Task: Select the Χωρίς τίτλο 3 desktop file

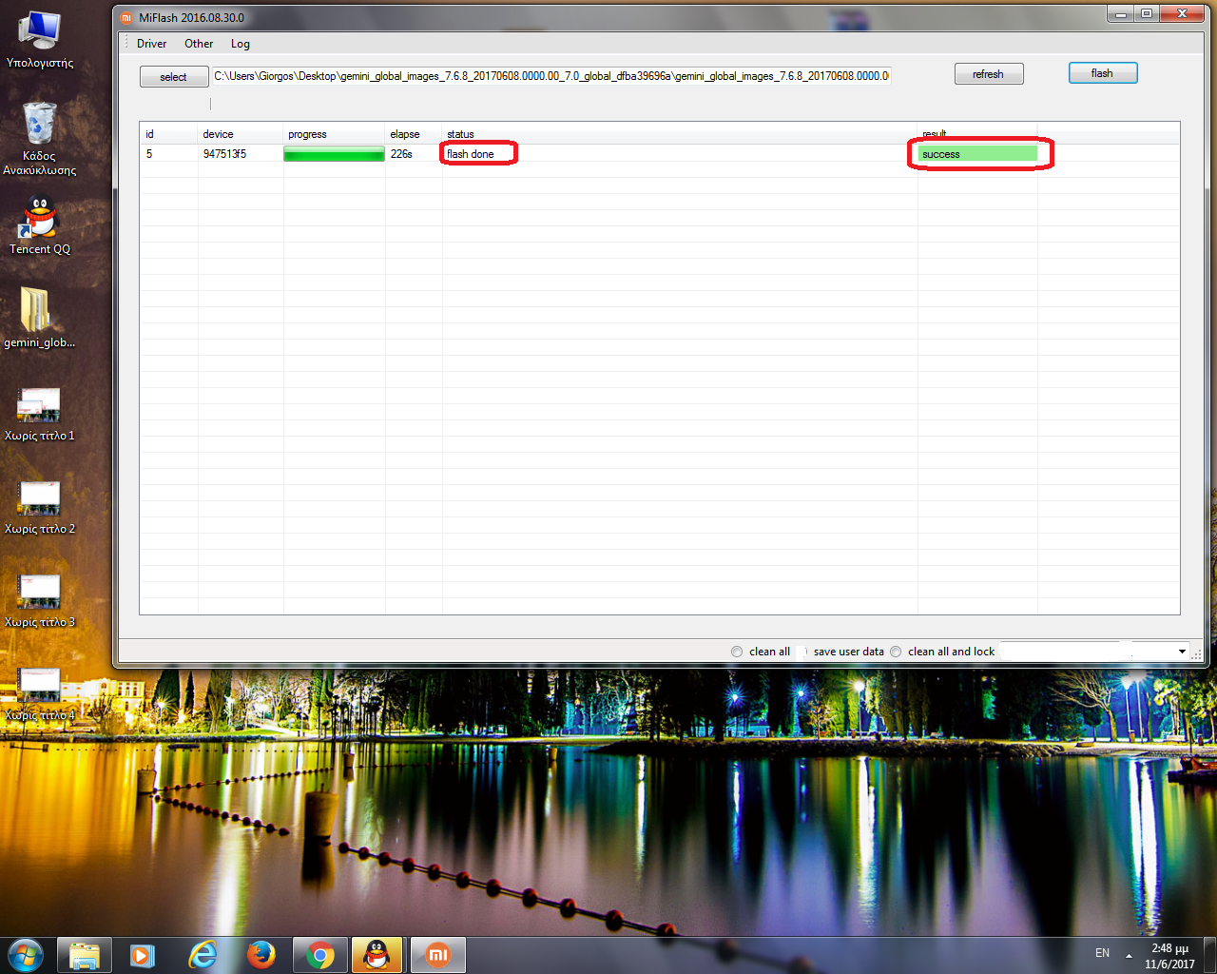Action: tap(40, 601)
